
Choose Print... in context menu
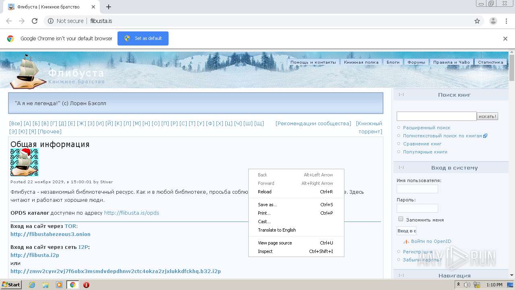[296, 213]
